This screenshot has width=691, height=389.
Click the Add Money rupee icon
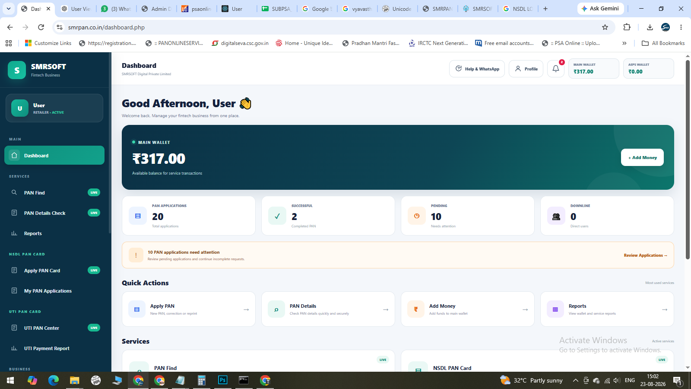coord(416,309)
